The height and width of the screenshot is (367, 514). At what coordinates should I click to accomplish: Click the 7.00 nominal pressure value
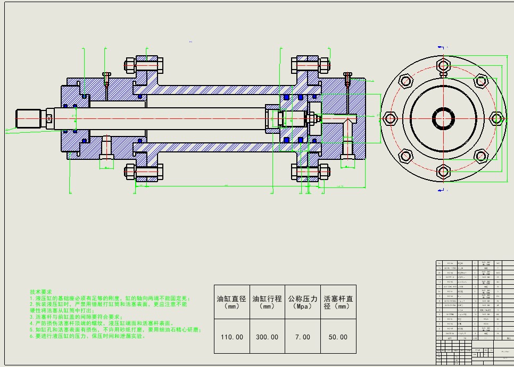302,337
